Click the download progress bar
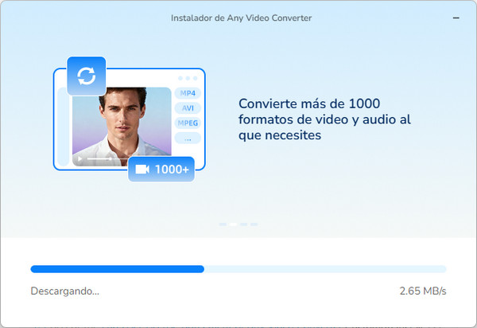Viewport: 477px width, 328px height. (x=238, y=269)
